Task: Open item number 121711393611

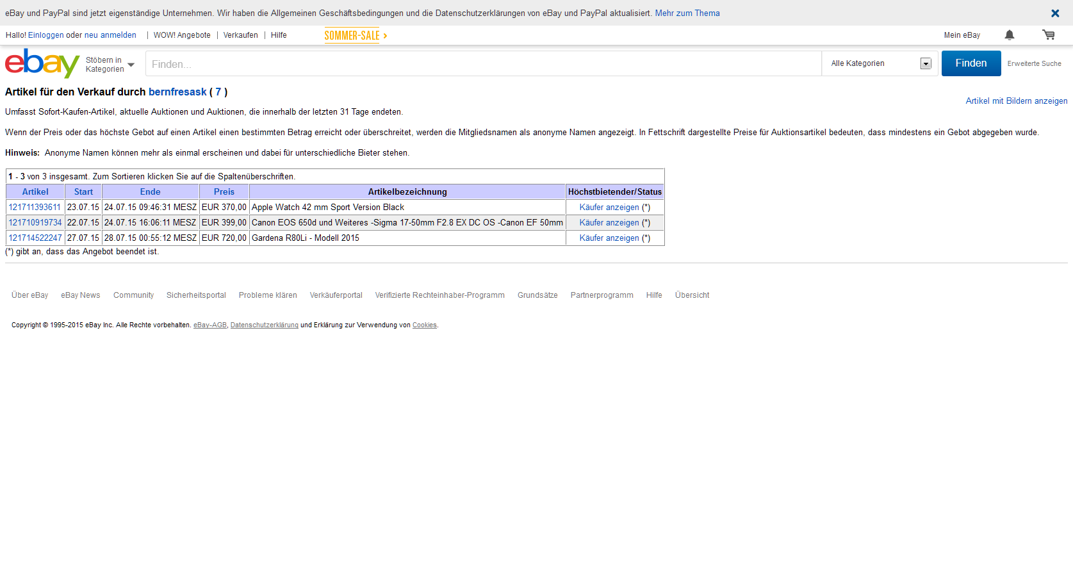Action: [35, 207]
